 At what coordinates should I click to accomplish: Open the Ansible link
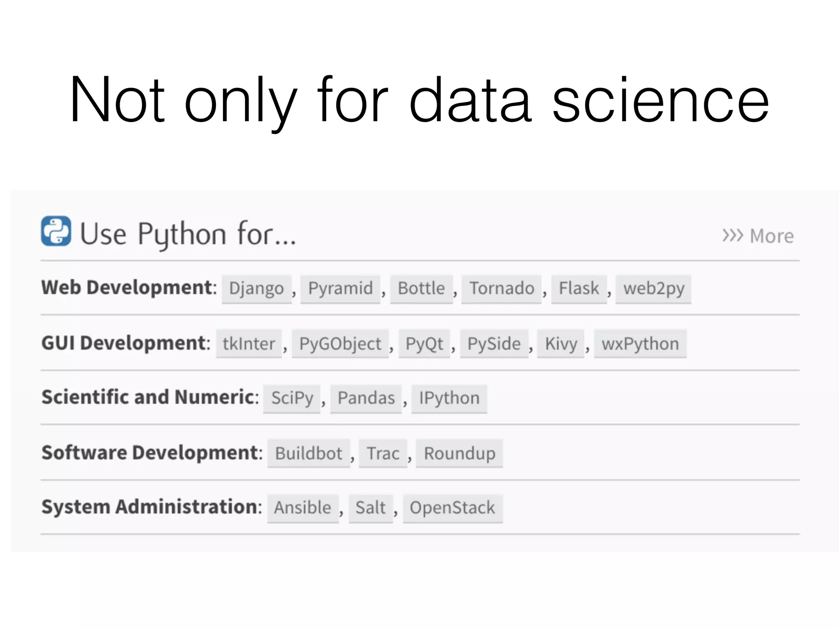[x=303, y=508]
